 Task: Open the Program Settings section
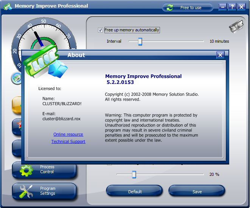pyautogui.click(x=44, y=191)
